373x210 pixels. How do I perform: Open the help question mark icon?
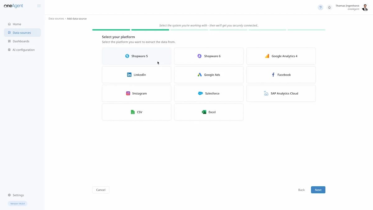click(x=320, y=7)
